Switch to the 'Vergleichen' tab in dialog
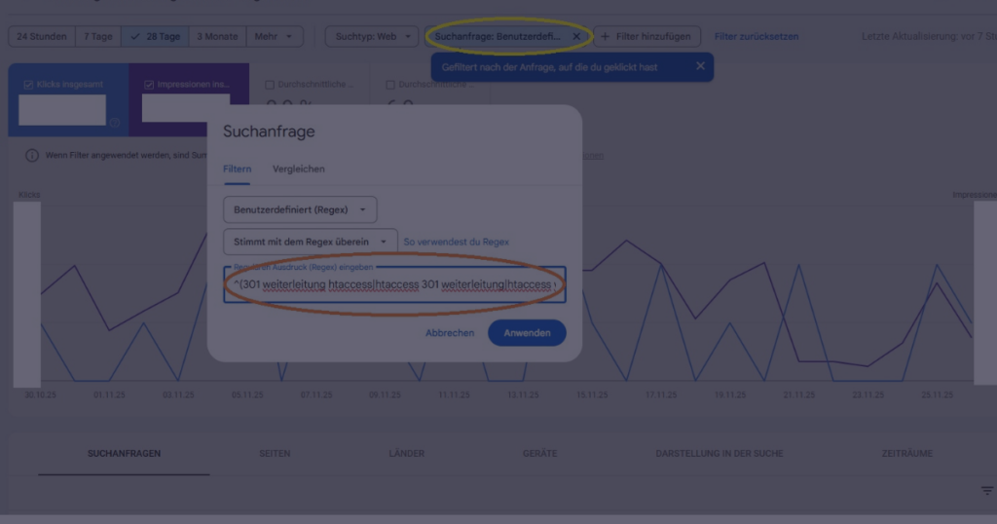997x524 pixels. pos(299,168)
